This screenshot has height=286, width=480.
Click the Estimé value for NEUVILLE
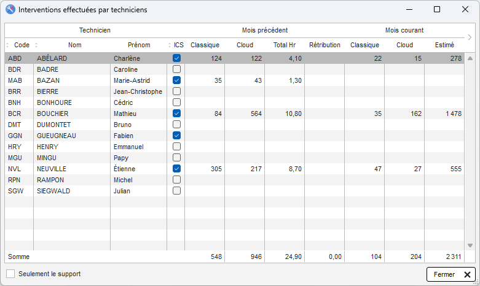pos(455,169)
